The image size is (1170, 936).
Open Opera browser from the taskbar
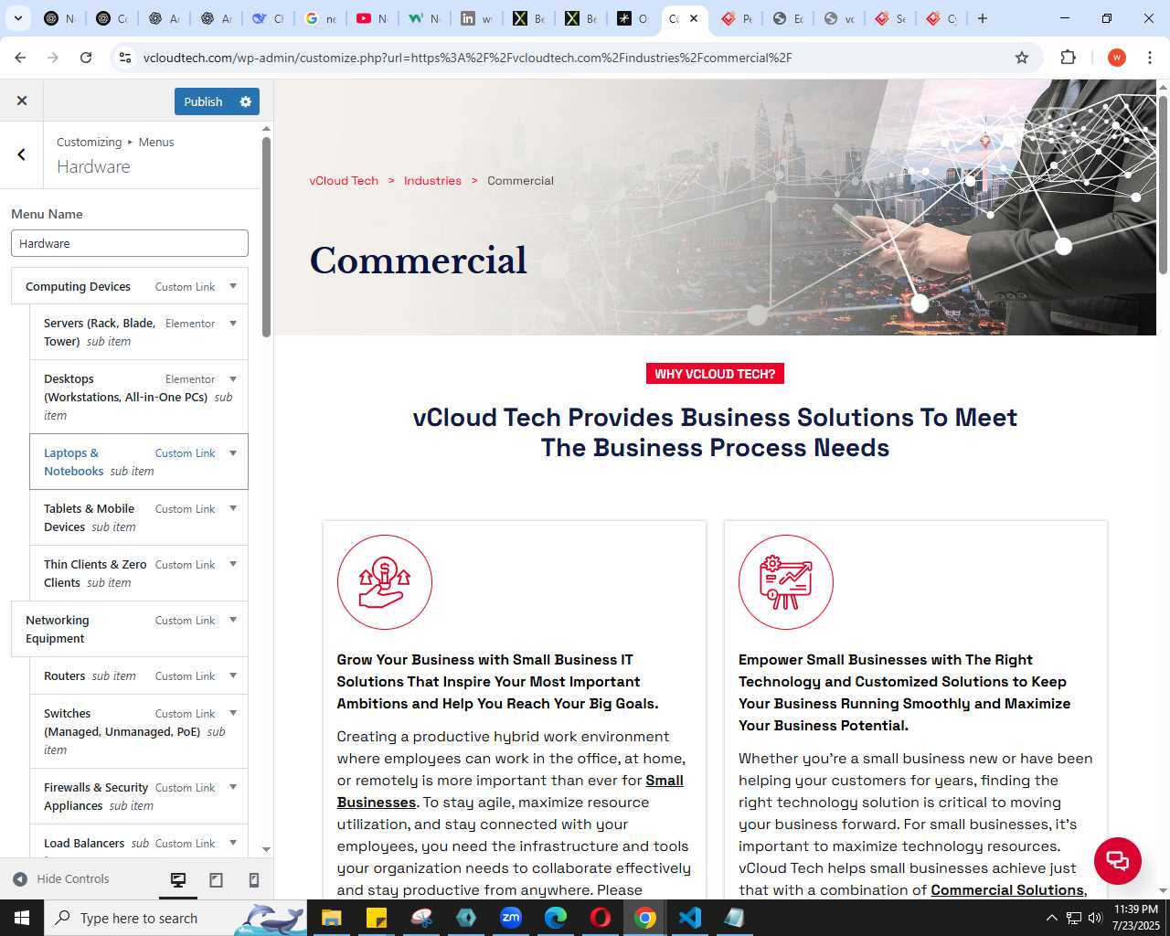point(601,918)
